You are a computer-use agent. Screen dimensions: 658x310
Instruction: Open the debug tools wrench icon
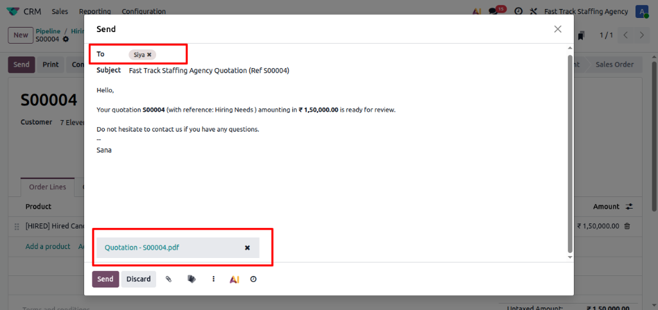pos(533,12)
